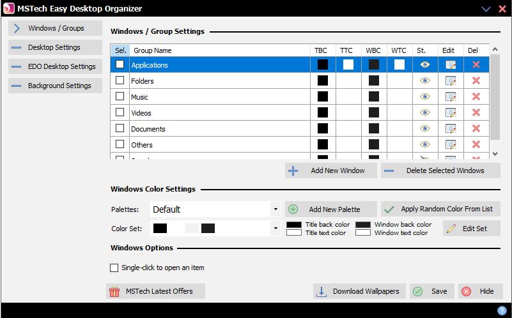Open edit icon for Folders group
Screen dimensions: 512x318
pos(451,80)
